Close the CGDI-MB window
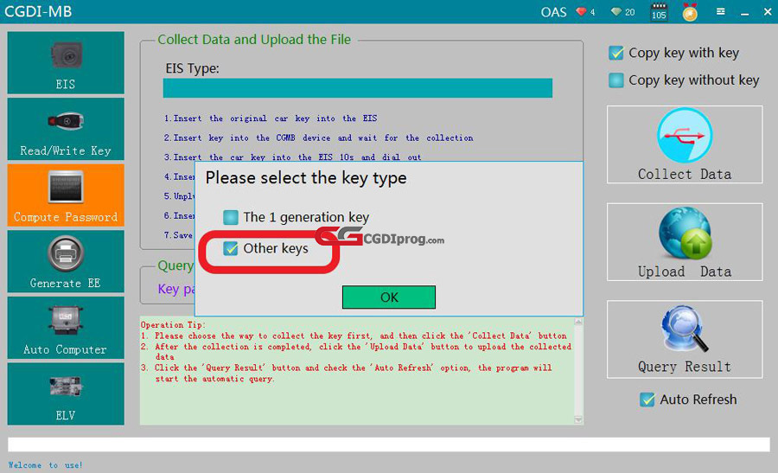 (x=768, y=11)
